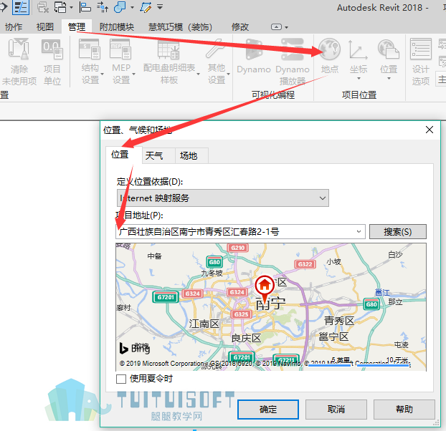
Task: Expand Panel Schedule Templates dropdown arrow
Action: [198, 74]
